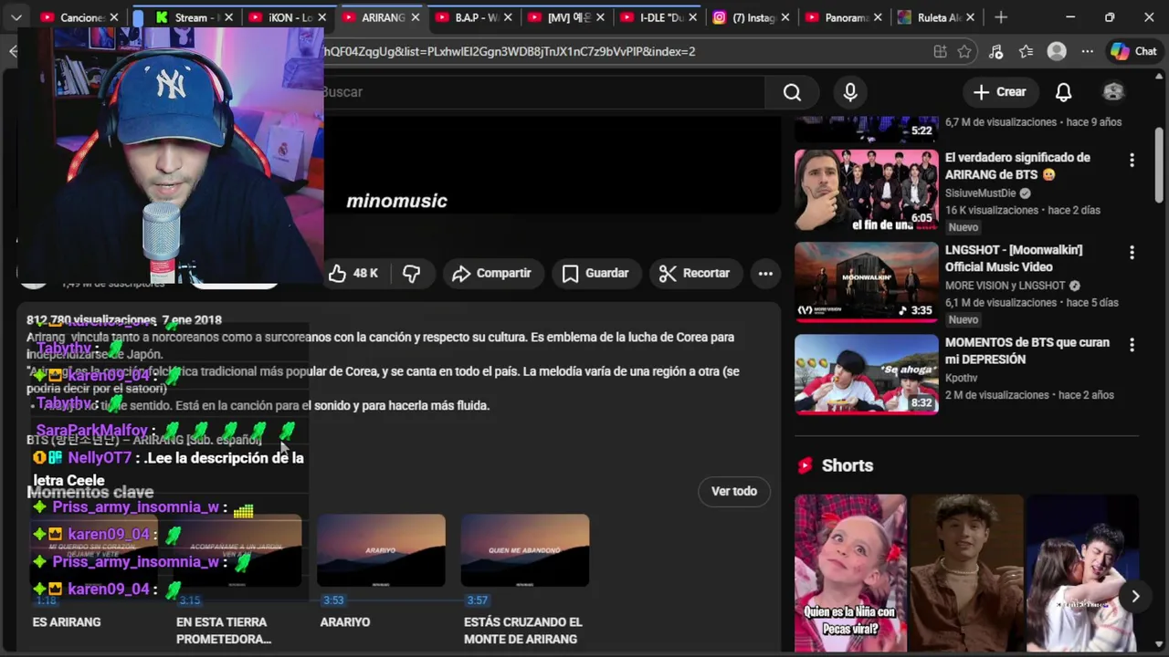
Task: Open LNGSHOT Moonwalkin' video thumbnail
Action: click(x=866, y=282)
